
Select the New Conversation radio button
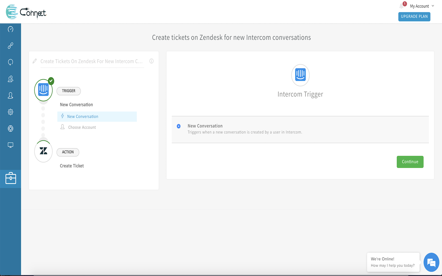(x=179, y=126)
